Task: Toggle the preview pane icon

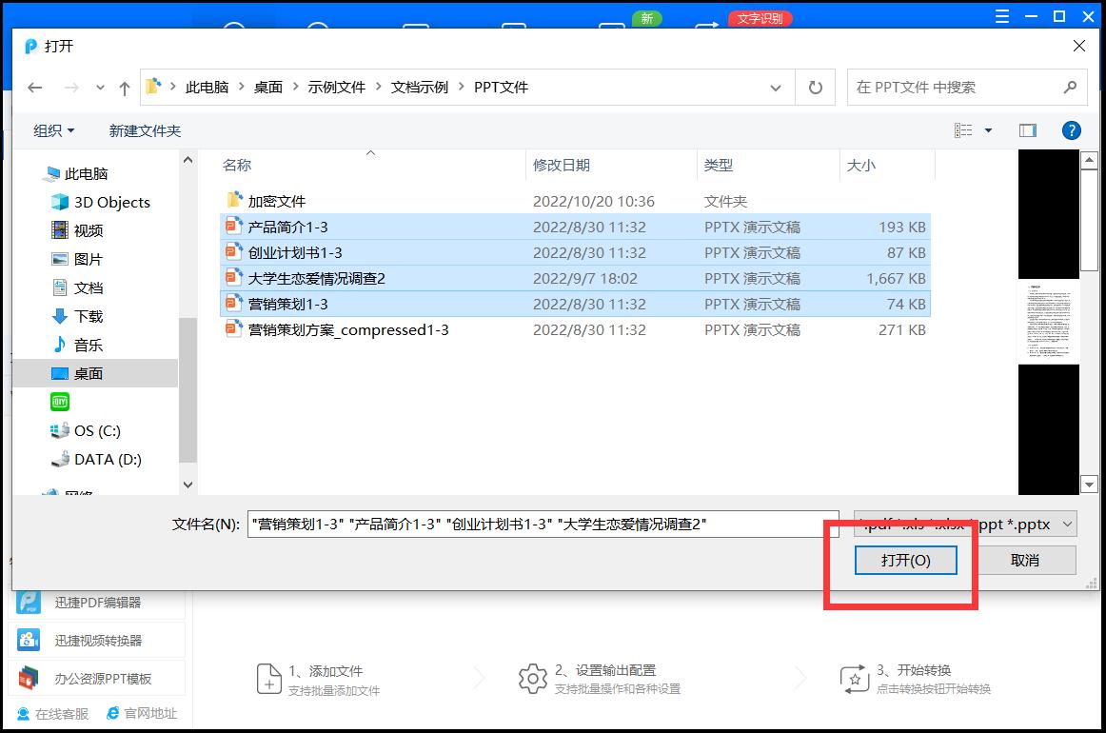Action: tap(1027, 130)
